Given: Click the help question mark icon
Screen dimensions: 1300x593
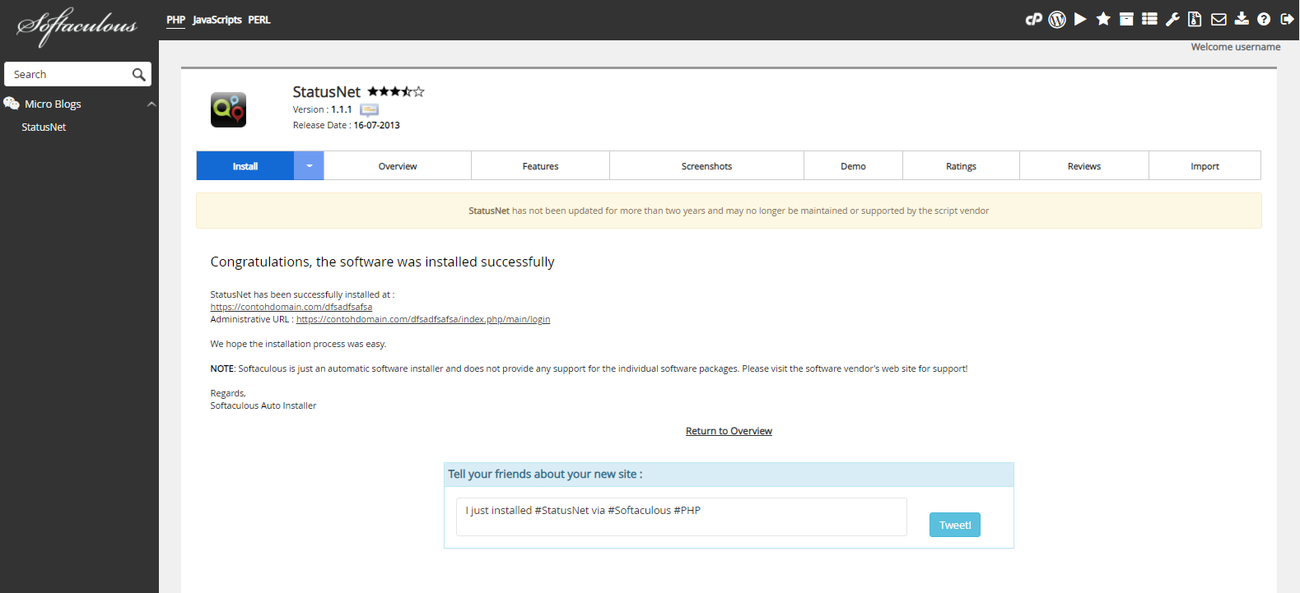Looking at the screenshot, I should 1264,19.
